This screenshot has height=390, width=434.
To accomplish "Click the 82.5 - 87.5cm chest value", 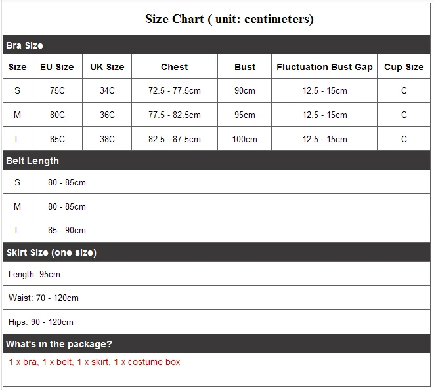I will point(175,139).
